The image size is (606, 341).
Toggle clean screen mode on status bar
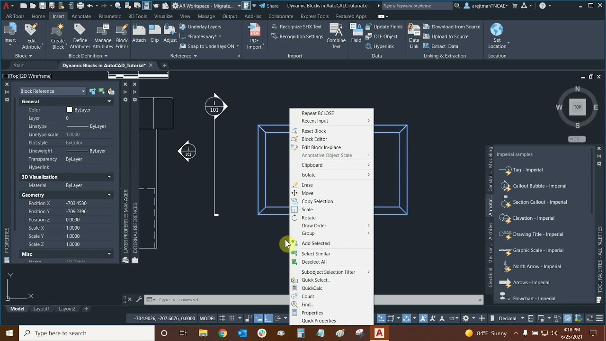(590, 318)
